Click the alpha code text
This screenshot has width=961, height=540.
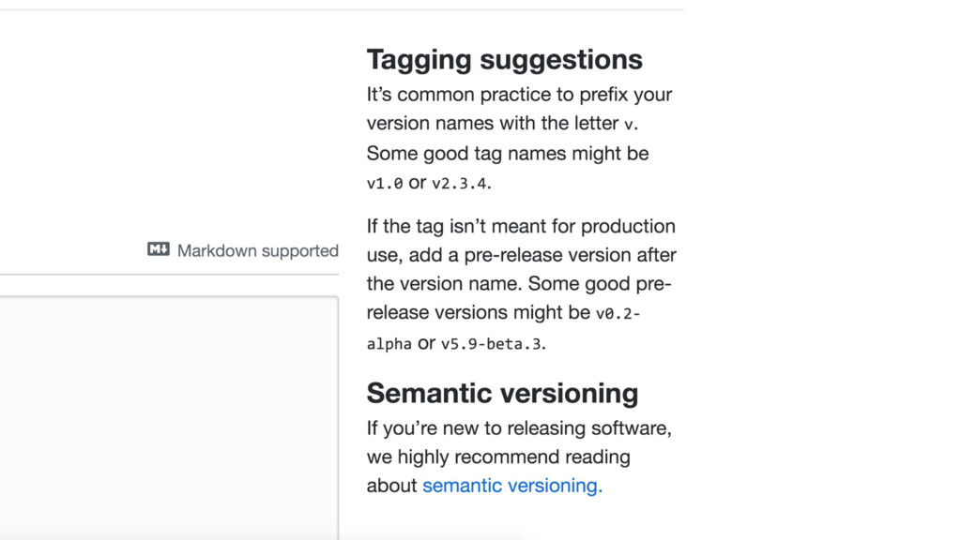[x=389, y=344]
